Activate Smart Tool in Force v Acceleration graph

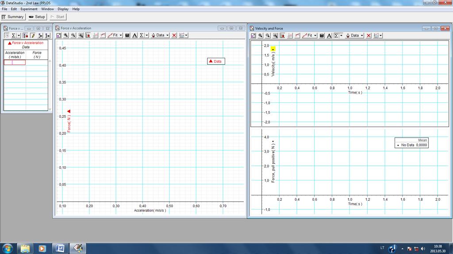pyautogui.click(x=96, y=35)
